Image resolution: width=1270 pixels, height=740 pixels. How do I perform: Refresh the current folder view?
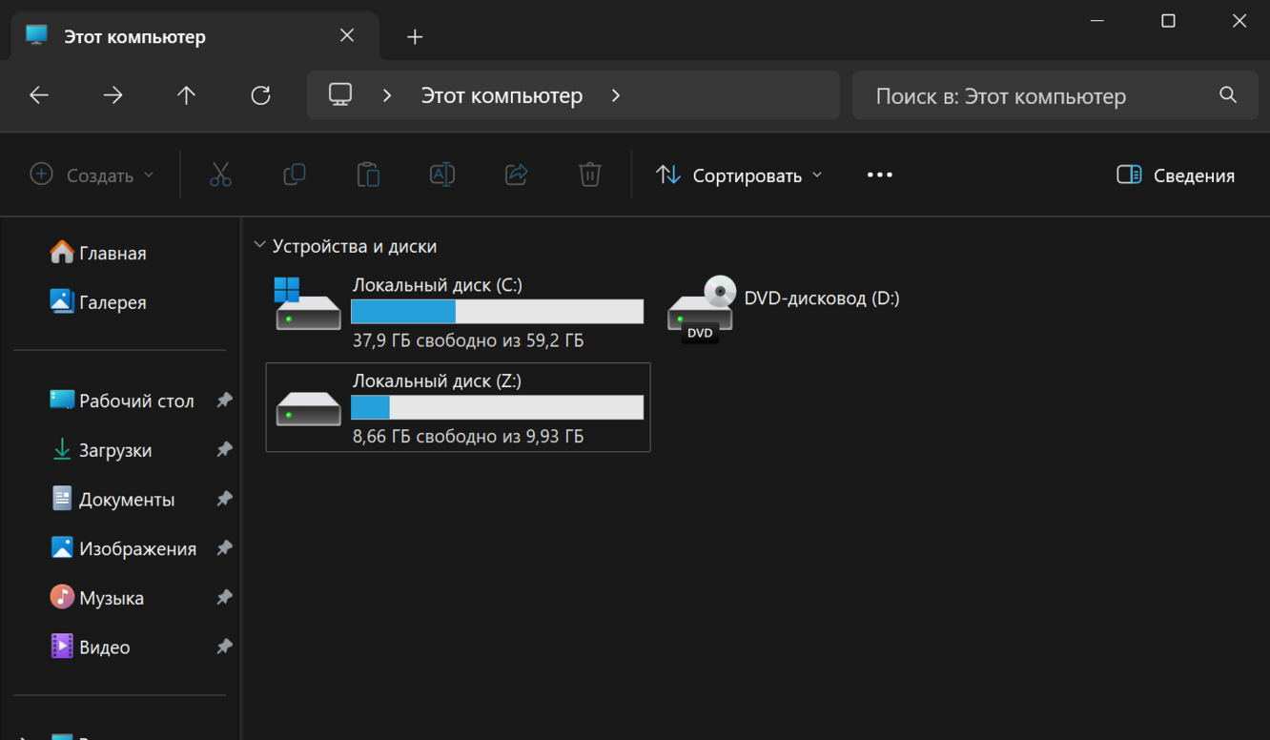260,95
